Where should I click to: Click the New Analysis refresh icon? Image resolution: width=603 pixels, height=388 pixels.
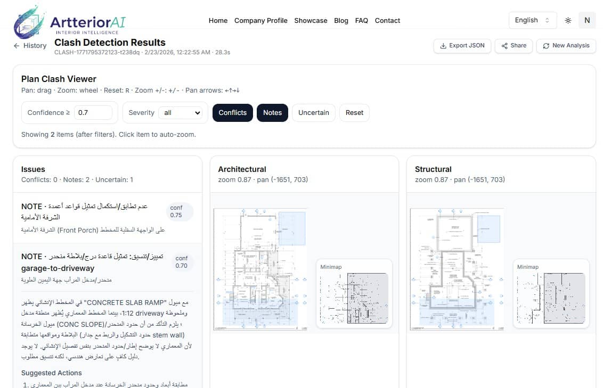pos(545,46)
